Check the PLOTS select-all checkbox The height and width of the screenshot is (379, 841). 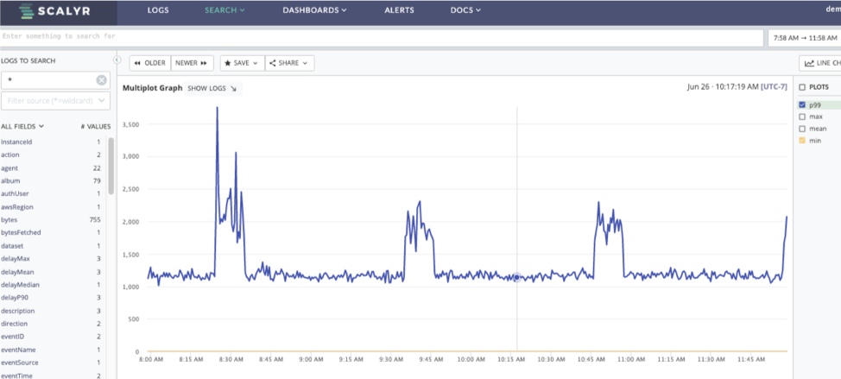click(802, 87)
